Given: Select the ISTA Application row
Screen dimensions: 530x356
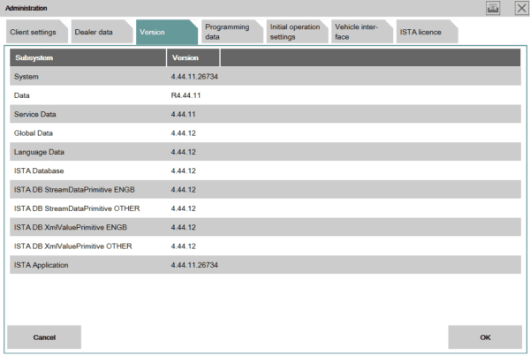Looking at the screenshot, I should pos(265,265).
